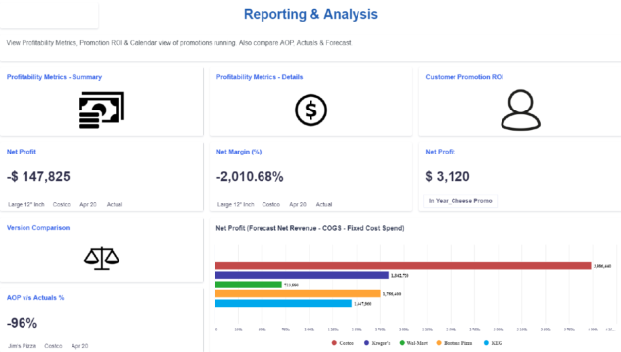The image size is (621, 352).
Task: Click the Net Profit Forecast chart title
Action: click(x=310, y=228)
